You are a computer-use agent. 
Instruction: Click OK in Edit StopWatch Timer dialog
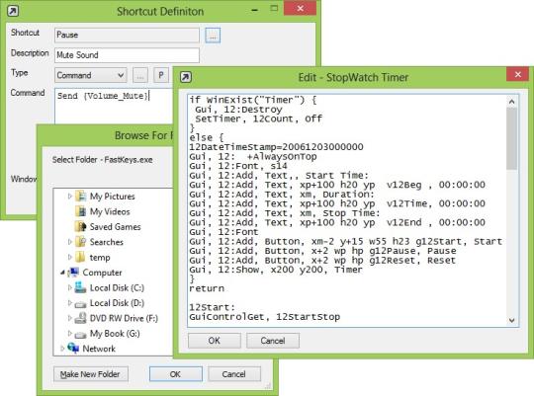pyautogui.click(x=215, y=341)
